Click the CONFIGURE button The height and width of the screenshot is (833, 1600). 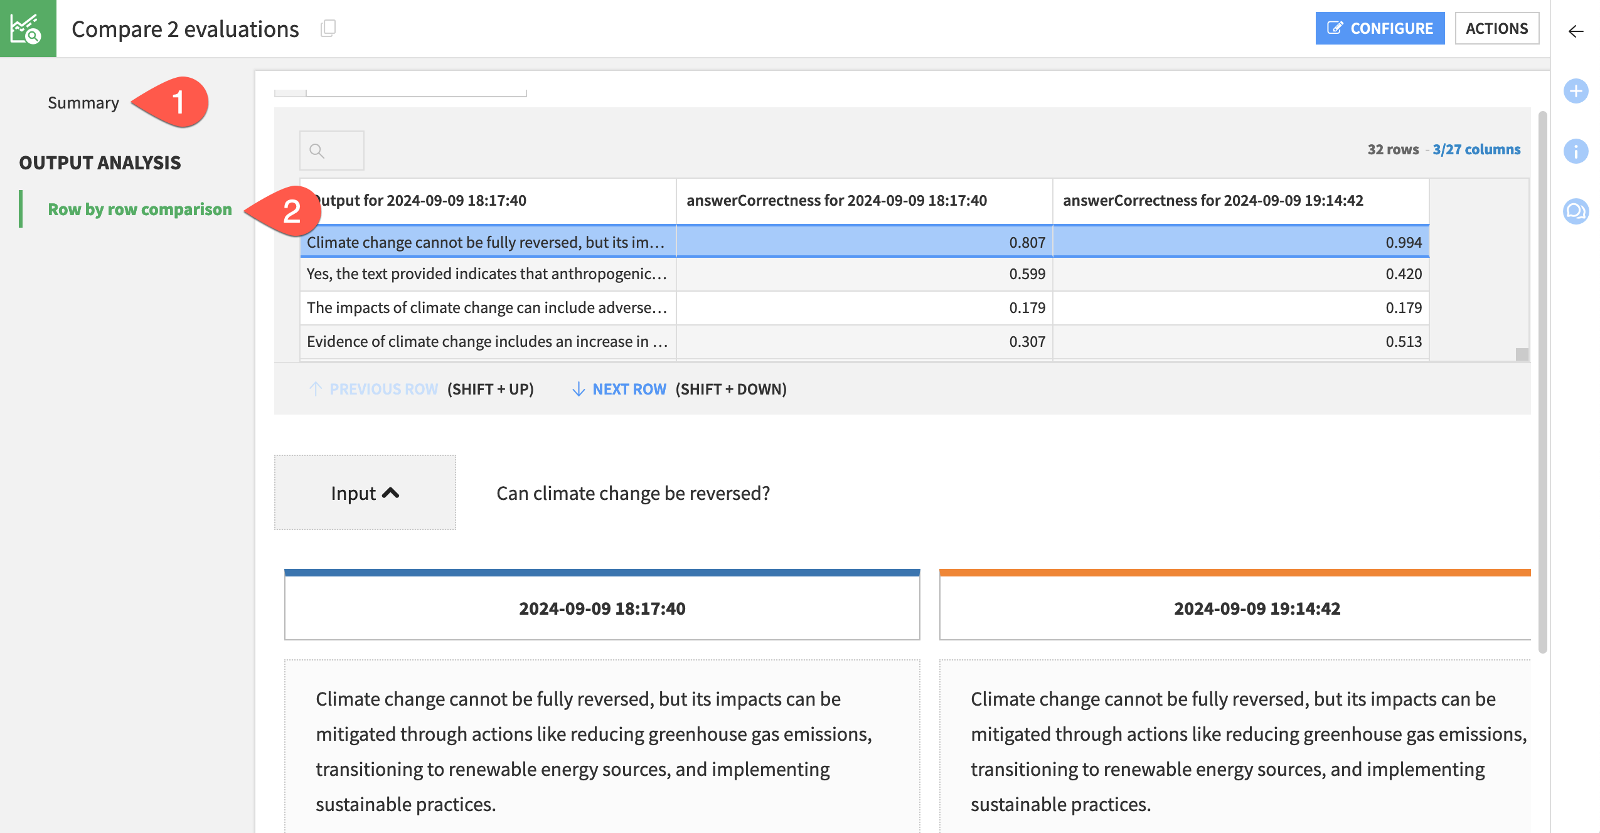1379,28
